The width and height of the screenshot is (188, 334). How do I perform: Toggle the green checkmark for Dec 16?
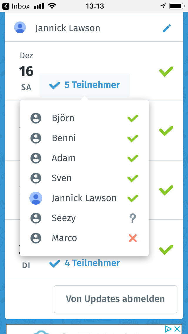coord(166,71)
